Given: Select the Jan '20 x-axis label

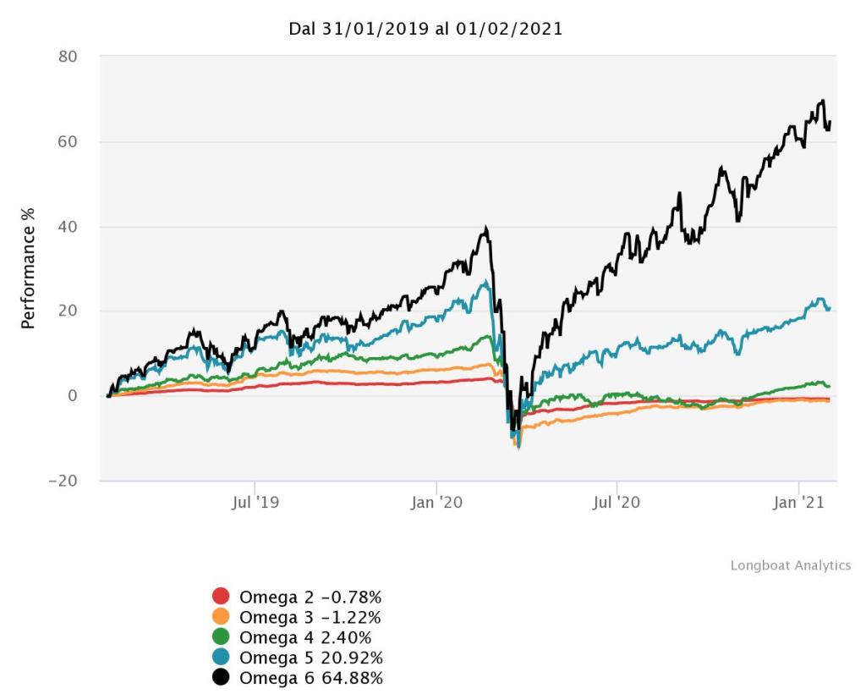Looking at the screenshot, I should click(x=436, y=503).
